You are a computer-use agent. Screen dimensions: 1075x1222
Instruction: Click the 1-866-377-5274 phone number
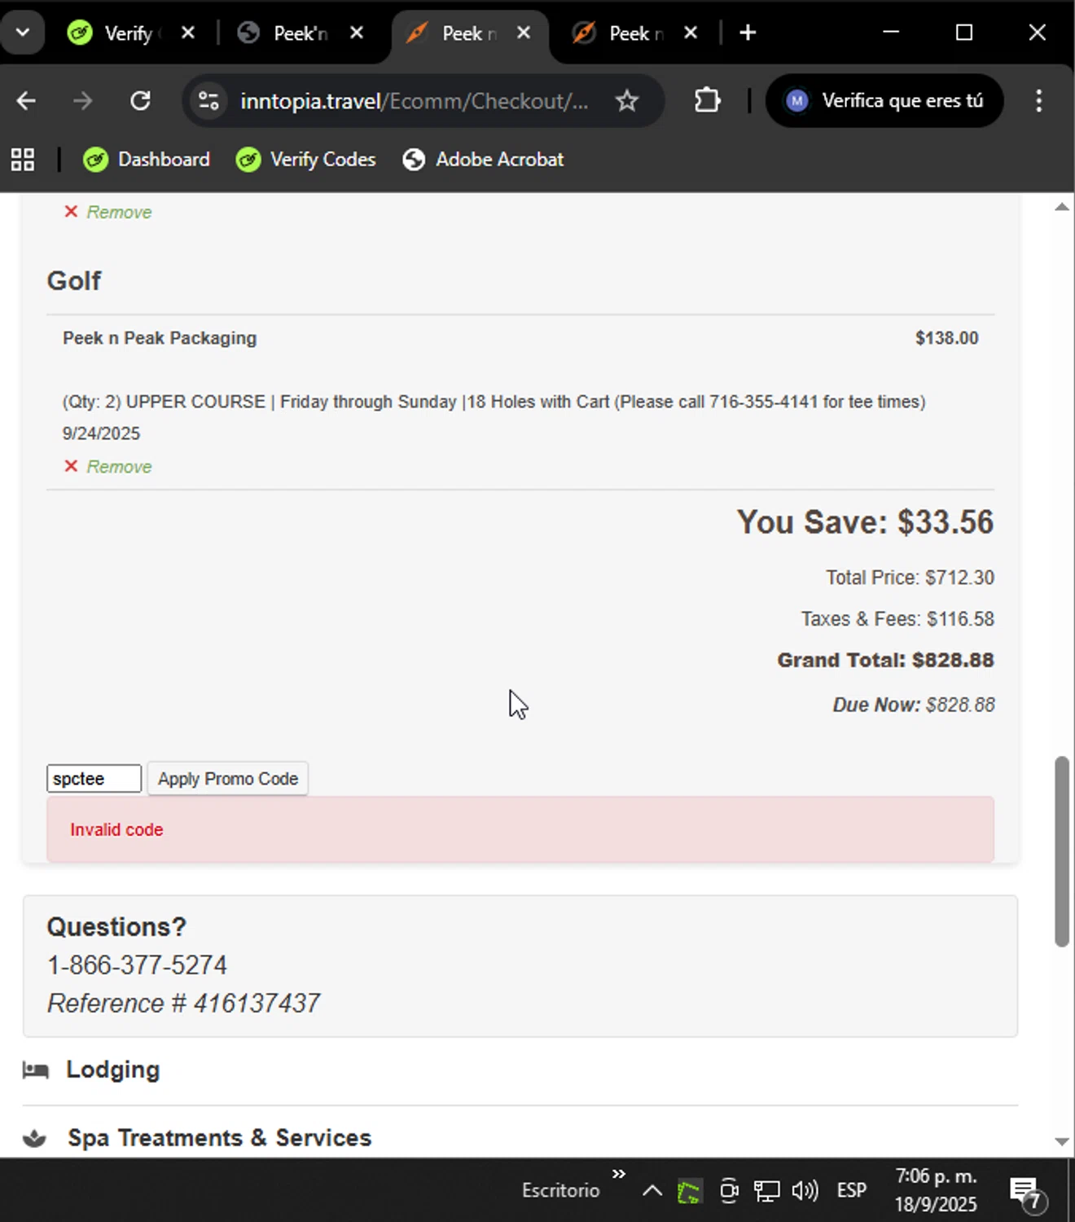pos(137,965)
